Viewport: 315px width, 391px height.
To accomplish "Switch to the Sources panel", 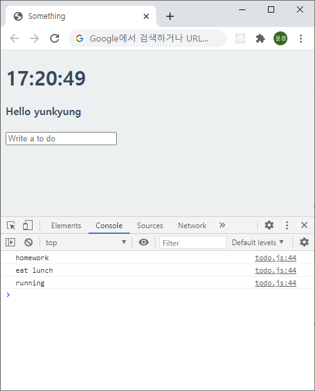I will click(x=150, y=226).
